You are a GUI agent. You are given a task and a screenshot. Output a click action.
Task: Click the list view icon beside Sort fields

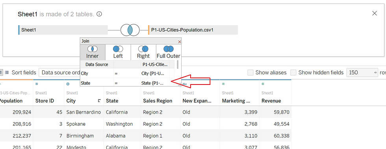[7, 72]
